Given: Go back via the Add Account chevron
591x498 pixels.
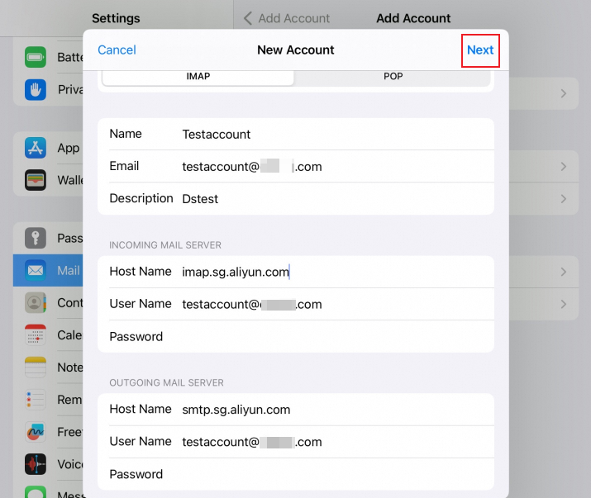Looking at the screenshot, I should (248, 18).
